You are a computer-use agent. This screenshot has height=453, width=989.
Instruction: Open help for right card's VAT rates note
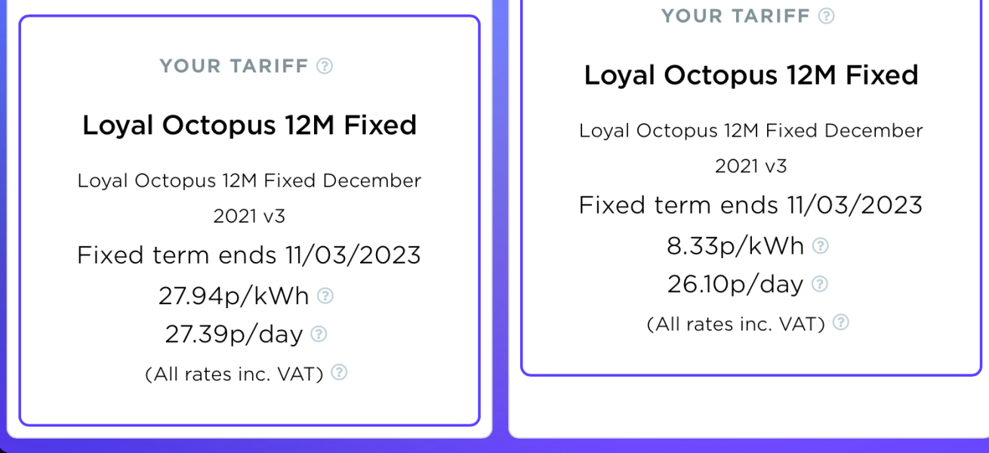[840, 322]
